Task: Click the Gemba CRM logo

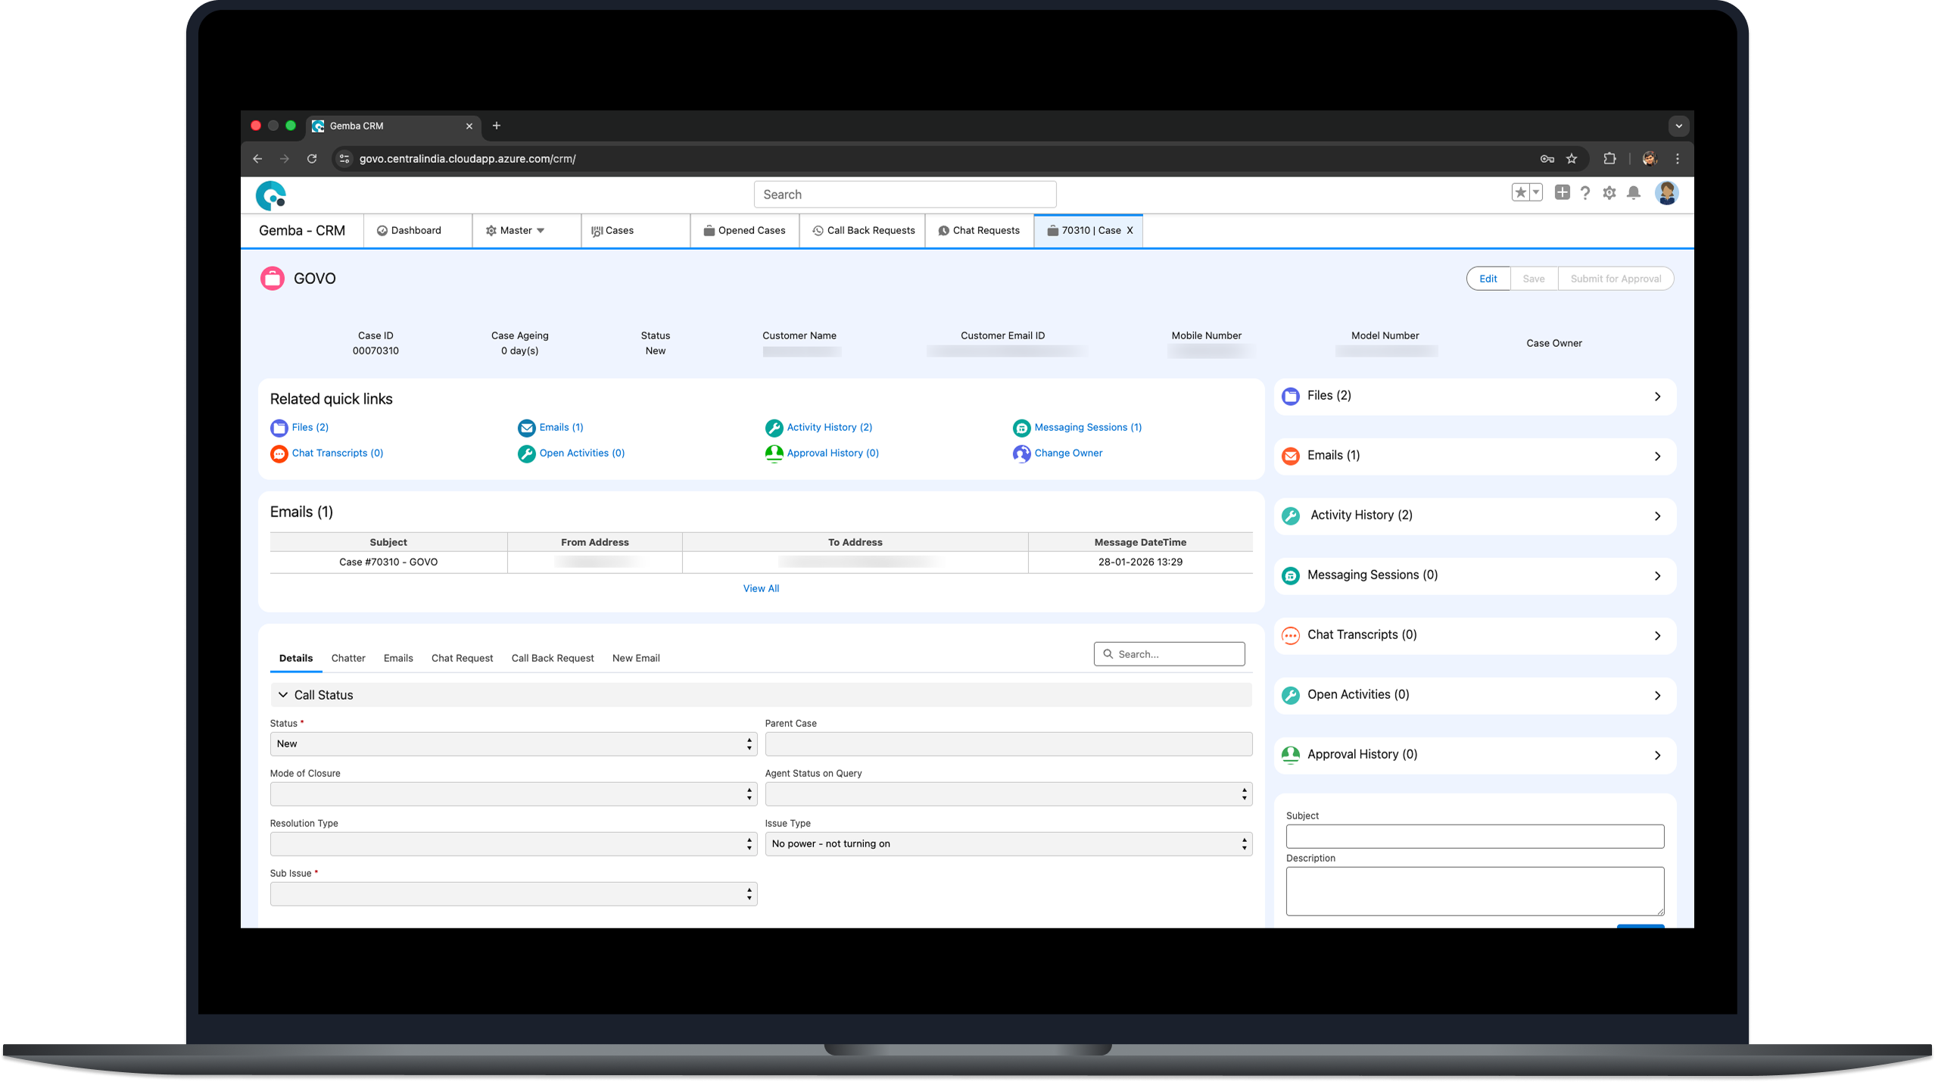Action: (x=271, y=195)
